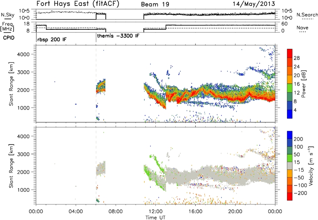The image size is (318, 220).
Task: Click the '20:00' time tick label
Action: coord(235,212)
